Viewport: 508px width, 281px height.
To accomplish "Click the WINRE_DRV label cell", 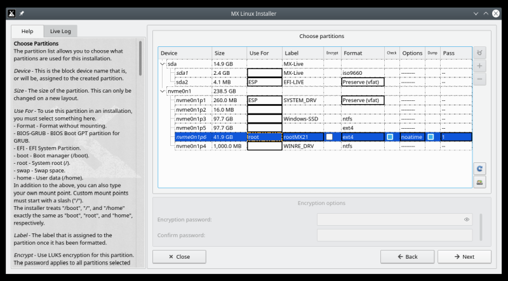I will (303, 146).
